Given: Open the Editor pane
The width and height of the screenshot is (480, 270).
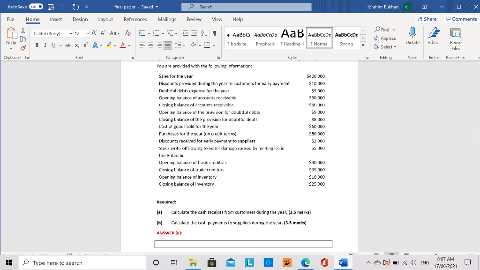Looking at the screenshot, I should [434, 37].
